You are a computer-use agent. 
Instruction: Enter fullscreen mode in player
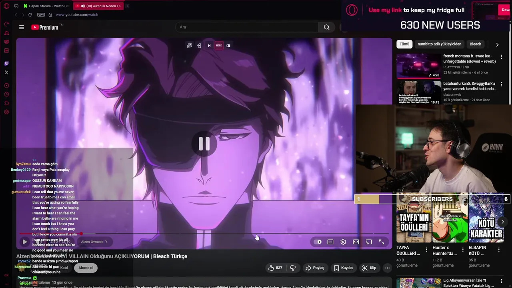point(382,242)
